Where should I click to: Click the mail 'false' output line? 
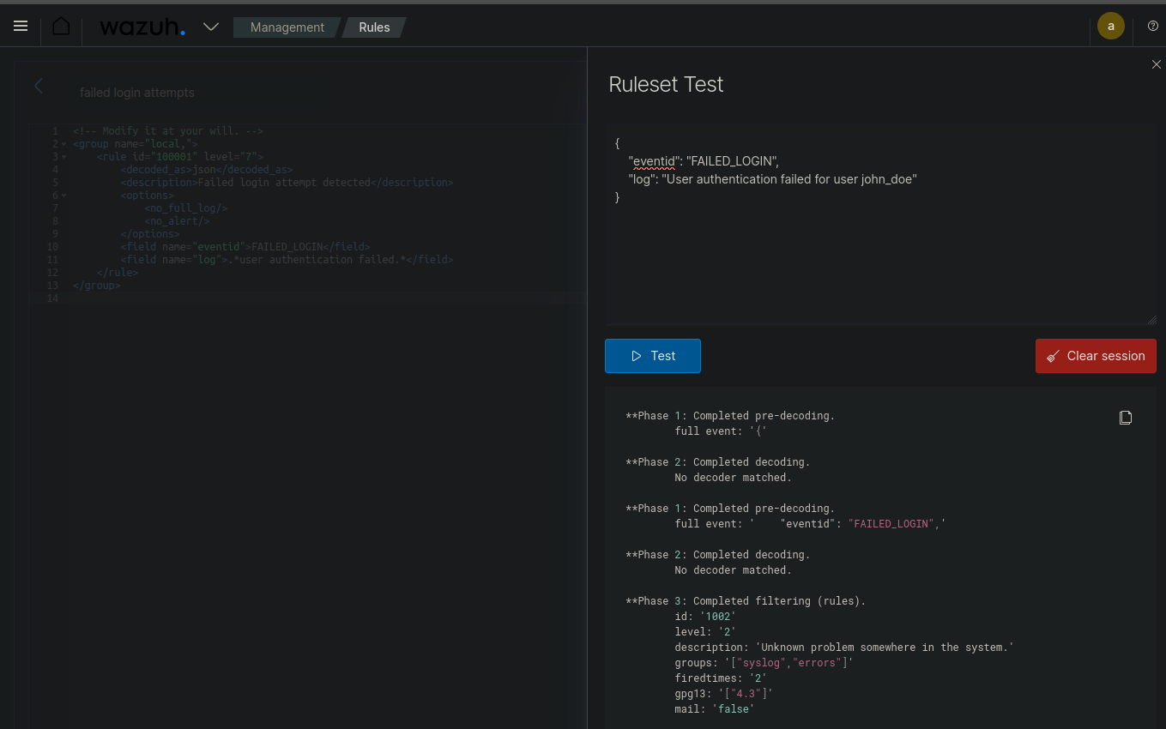[714, 709]
